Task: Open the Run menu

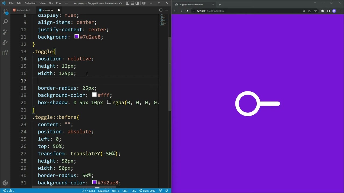Action: [x=58, y=3]
